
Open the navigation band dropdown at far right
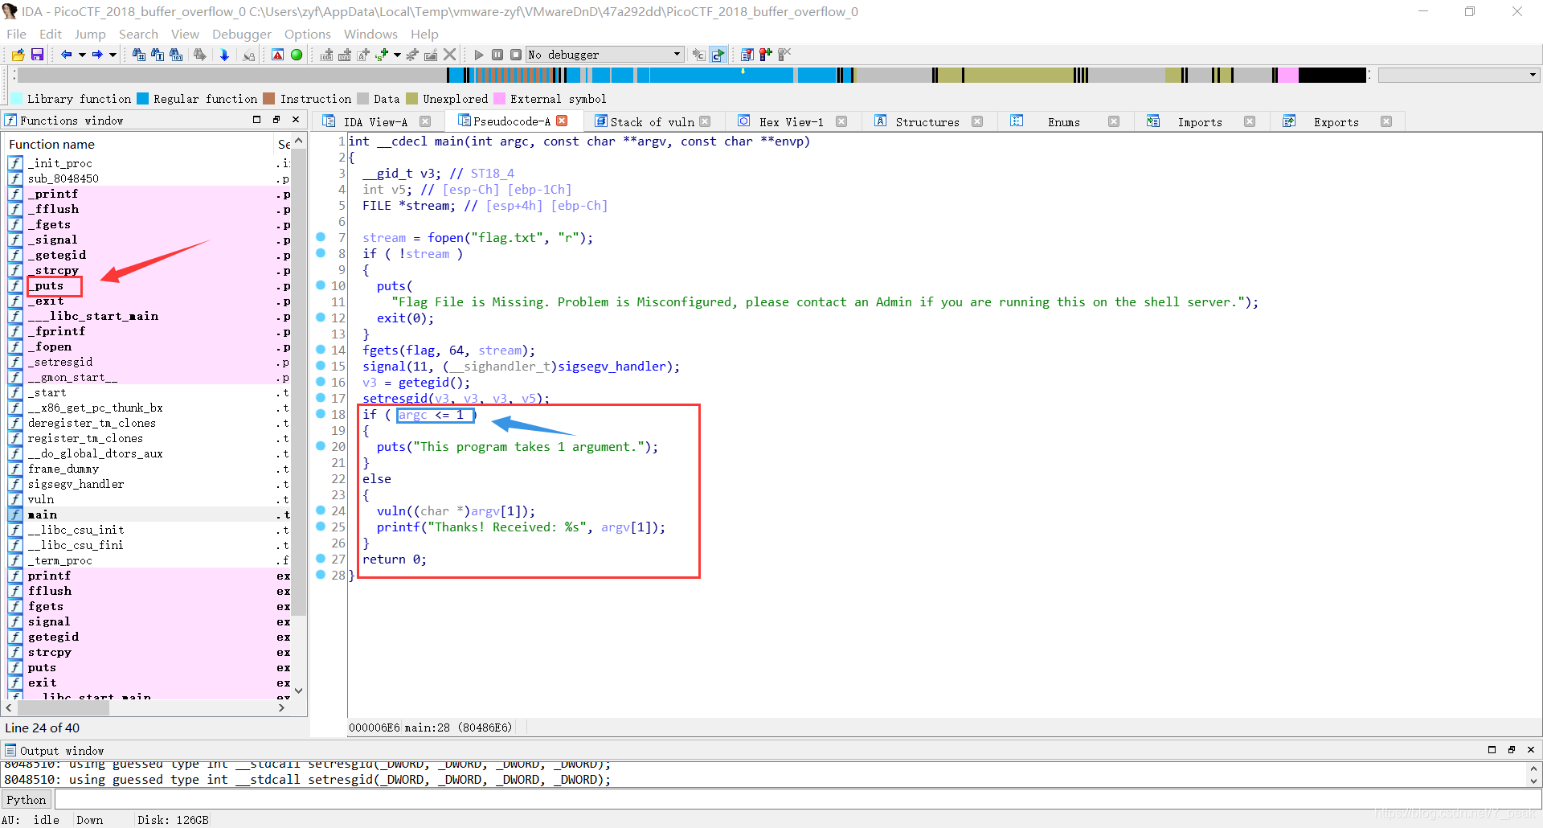[1533, 75]
